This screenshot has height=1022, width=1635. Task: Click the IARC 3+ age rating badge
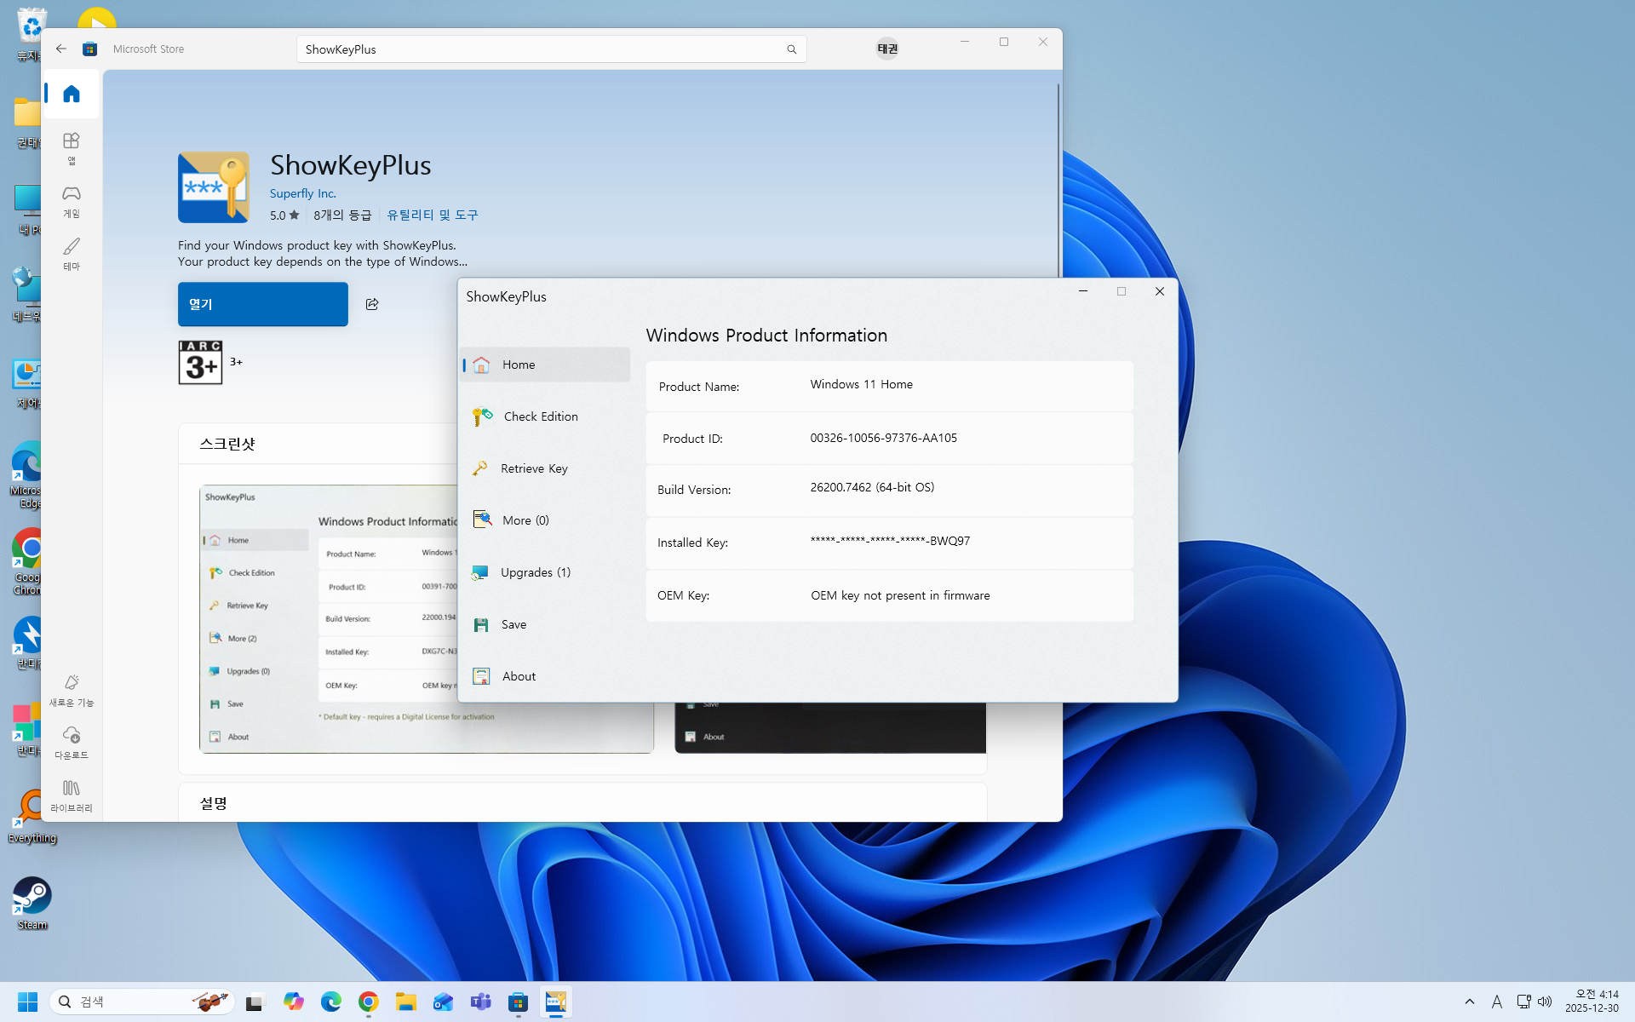click(x=200, y=362)
